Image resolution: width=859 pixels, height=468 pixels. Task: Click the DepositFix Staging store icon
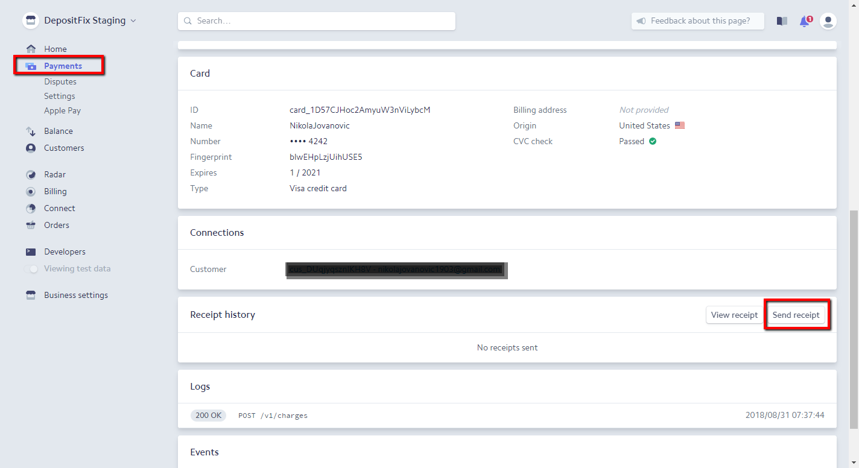(31, 21)
